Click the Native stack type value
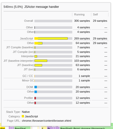The width and height of the screenshot is (113, 129). pos(26,112)
